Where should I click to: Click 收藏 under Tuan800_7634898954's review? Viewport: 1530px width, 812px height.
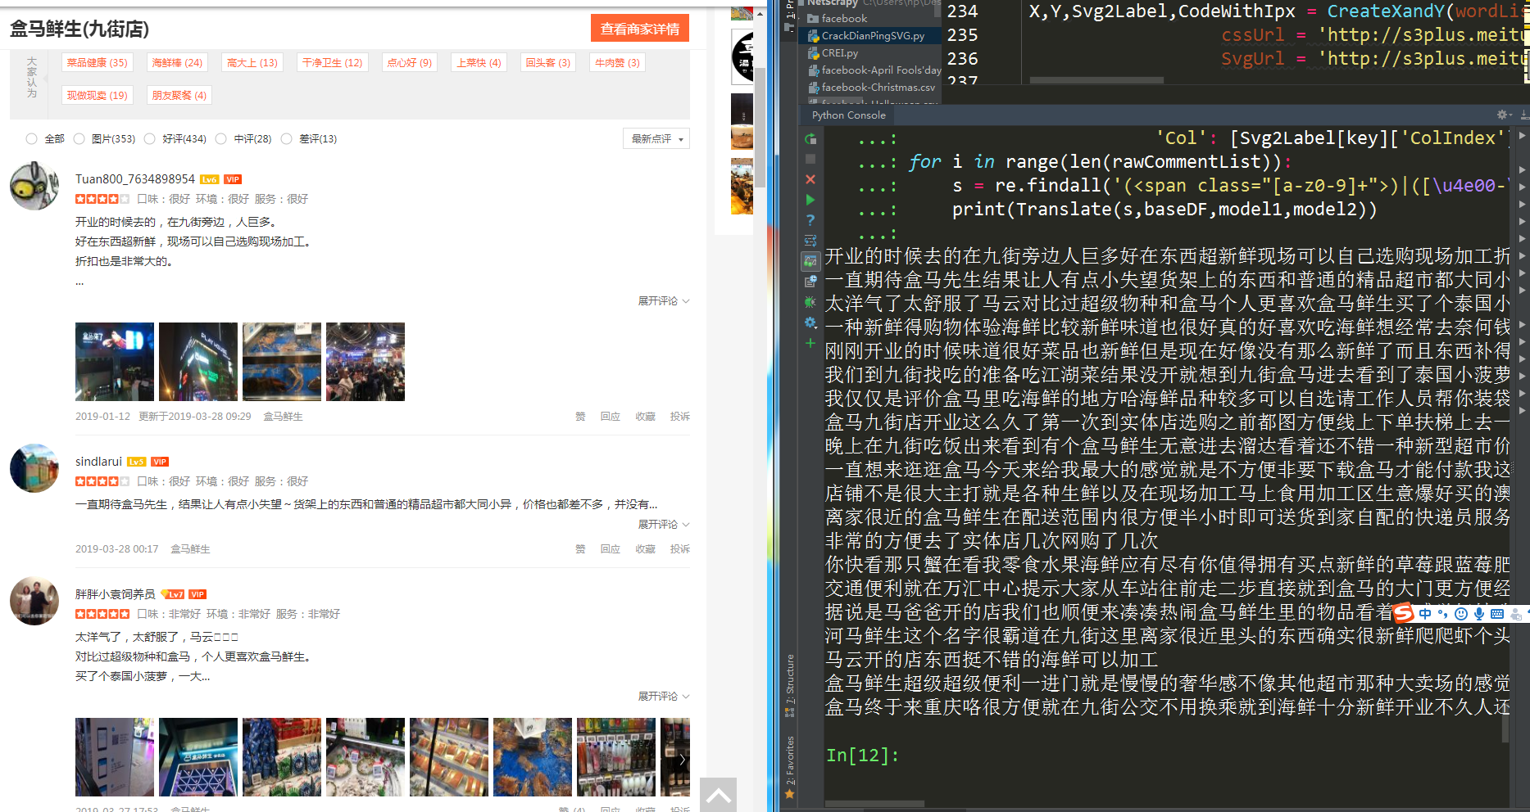coord(645,417)
